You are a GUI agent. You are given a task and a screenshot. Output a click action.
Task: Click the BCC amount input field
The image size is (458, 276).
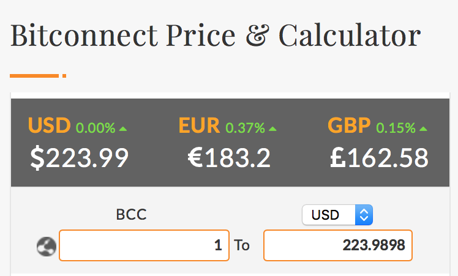[x=144, y=245]
